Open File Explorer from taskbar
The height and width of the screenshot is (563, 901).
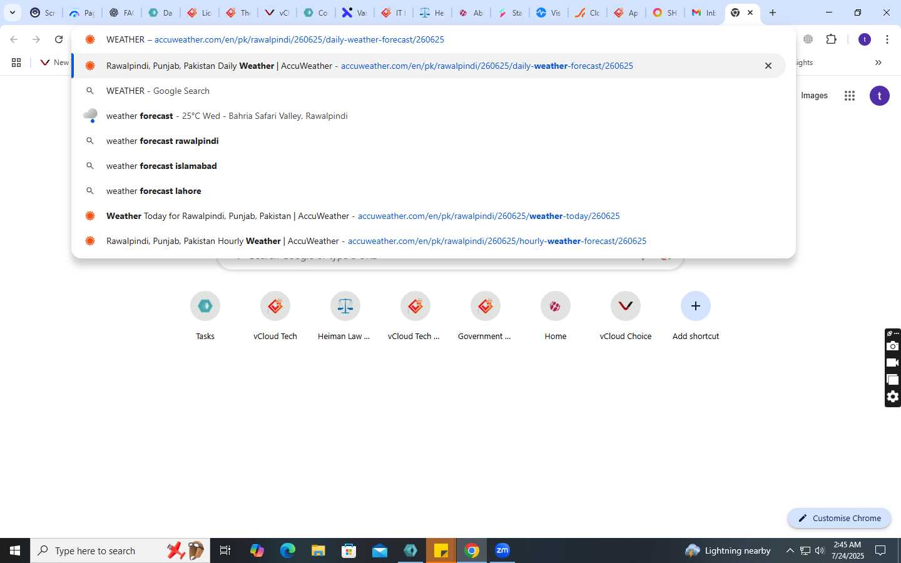[x=318, y=550]
